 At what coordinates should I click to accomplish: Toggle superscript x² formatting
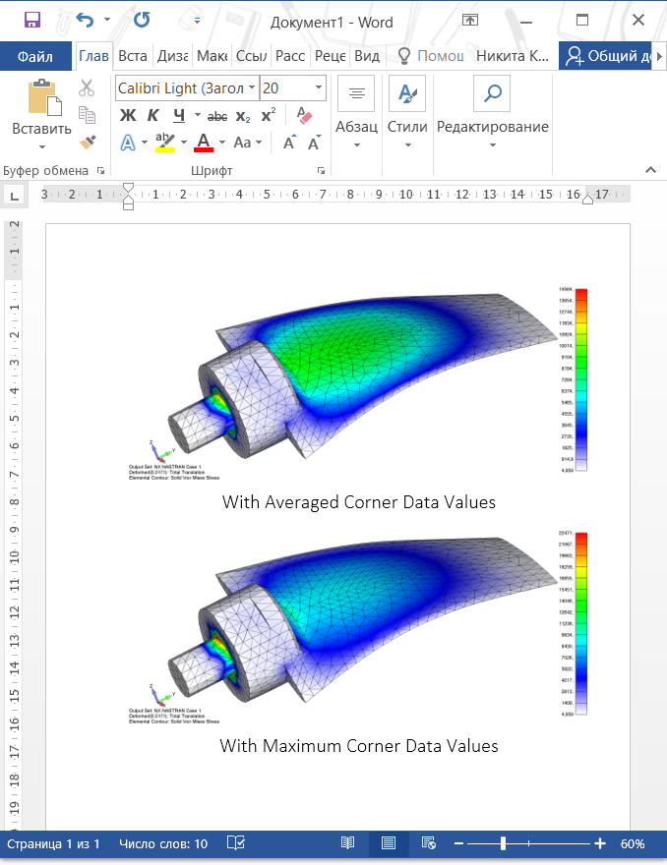tap(269, 115)
